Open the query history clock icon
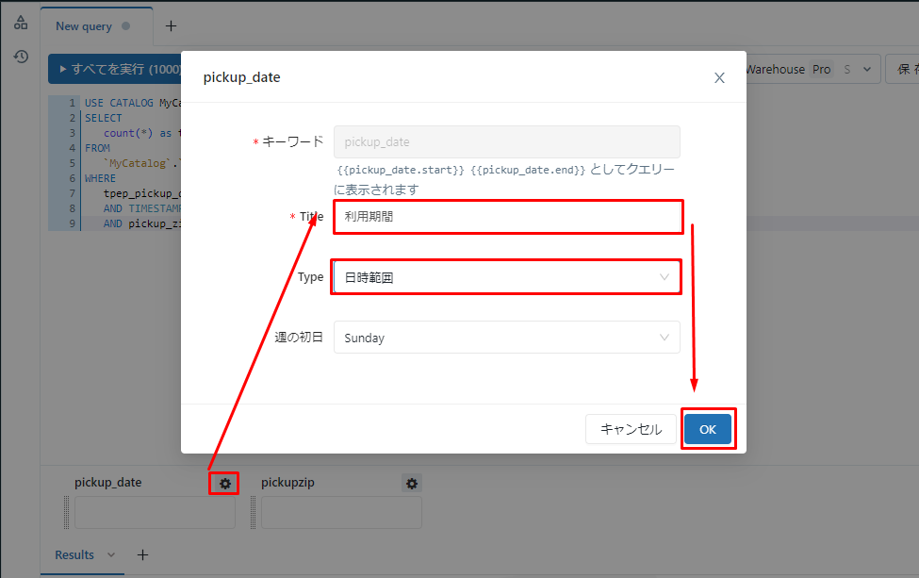The width and height of the screenshot is (919, 578). pos(21,57)
